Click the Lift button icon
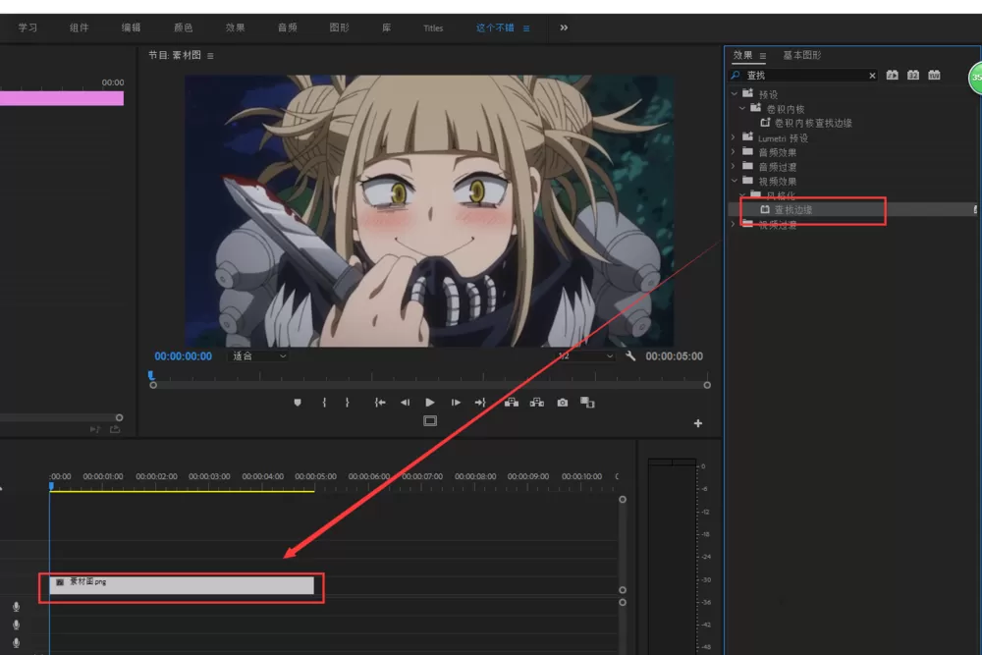Image resolution: width=982 pixels, height=655 pixels. click(x=512, y=402)
